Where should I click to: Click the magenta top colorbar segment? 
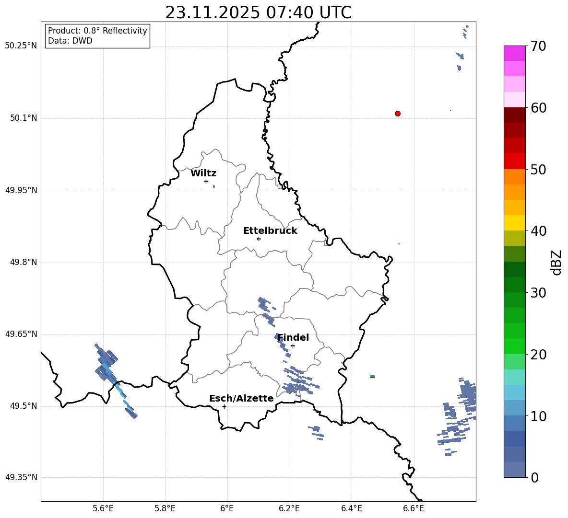[514, 53]
